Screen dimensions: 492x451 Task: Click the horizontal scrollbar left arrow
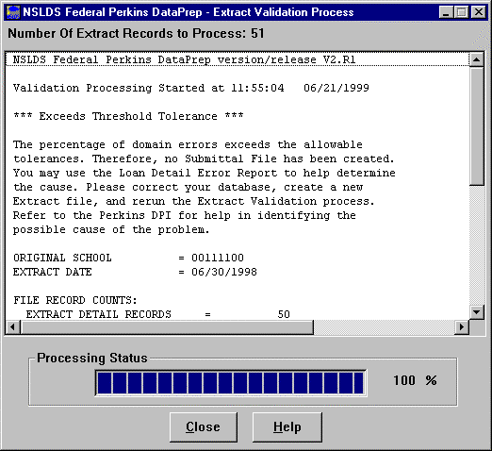click(13, 327)
